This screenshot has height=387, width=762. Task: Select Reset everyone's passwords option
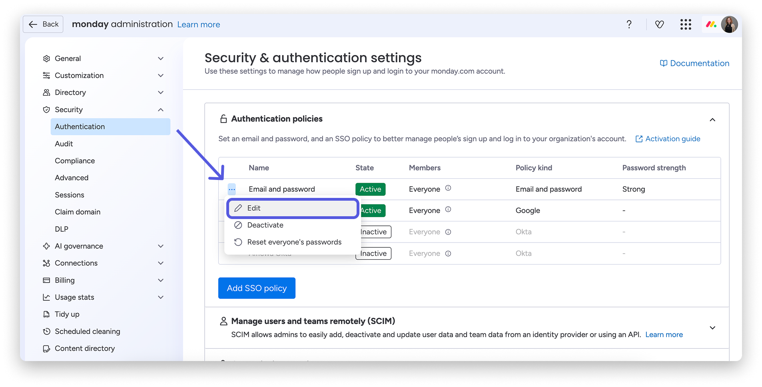[x=293, y=242]
